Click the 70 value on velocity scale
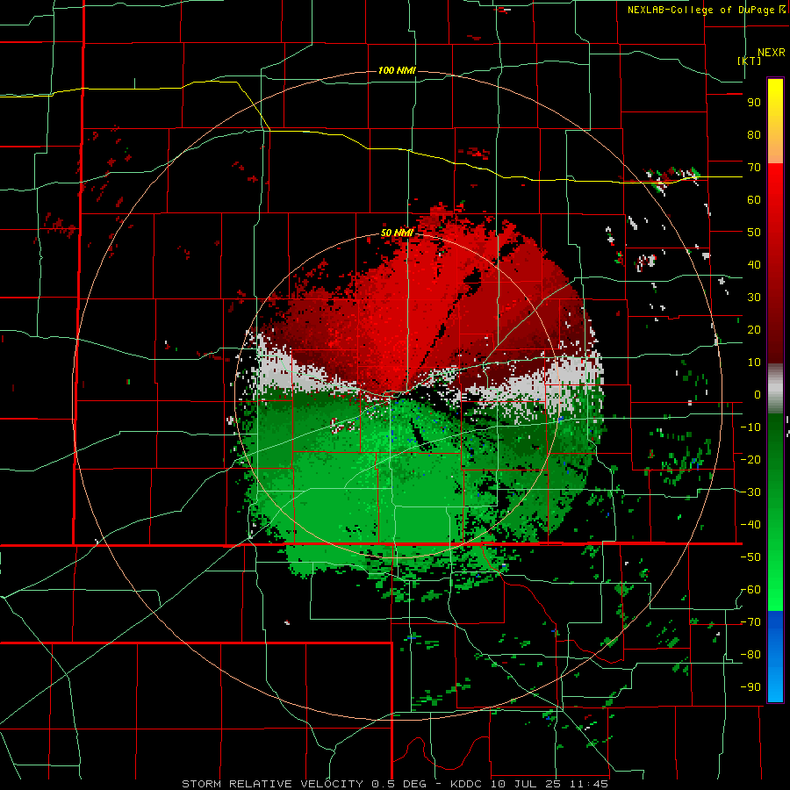790x790 pixels. point(754,168)
